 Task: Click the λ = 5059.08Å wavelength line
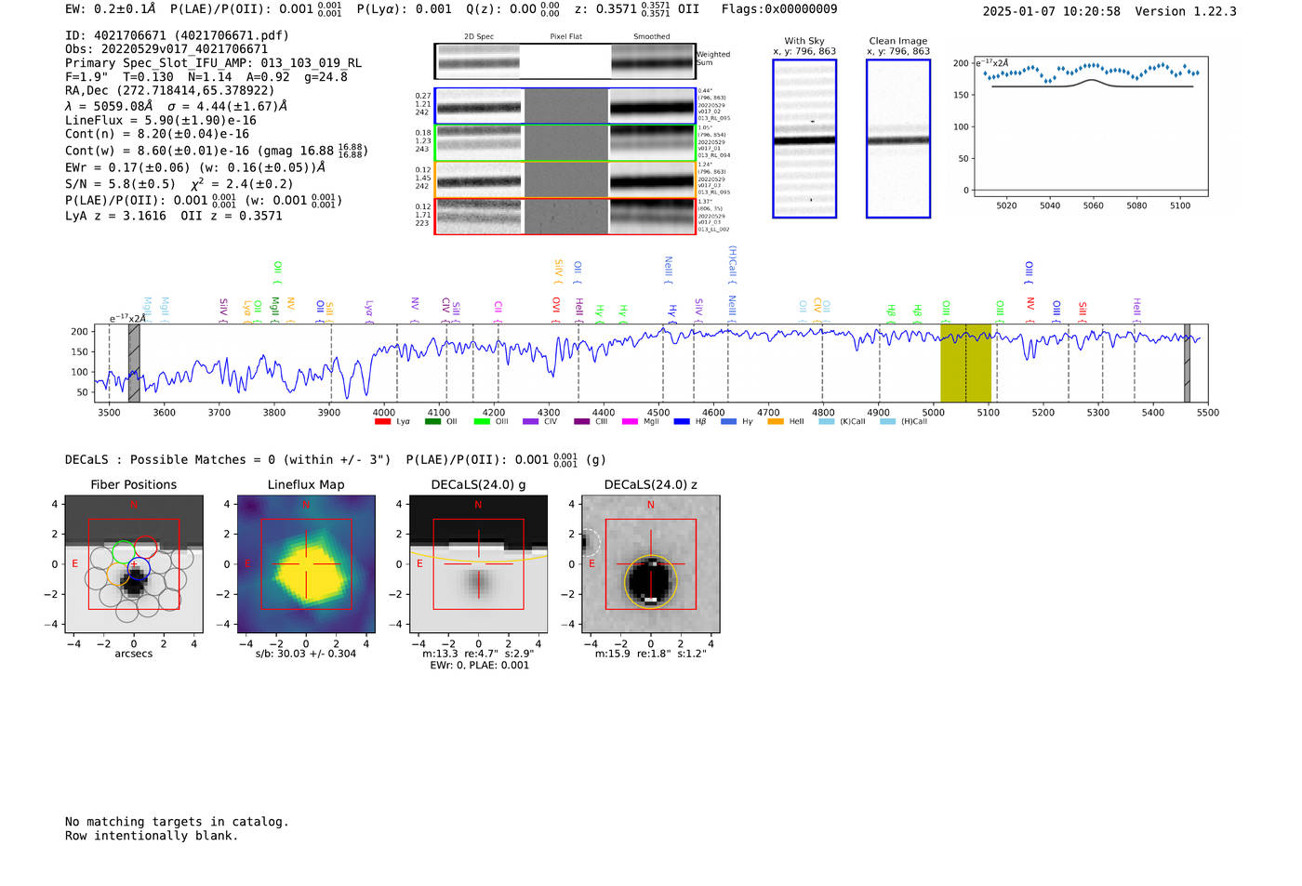177,106
